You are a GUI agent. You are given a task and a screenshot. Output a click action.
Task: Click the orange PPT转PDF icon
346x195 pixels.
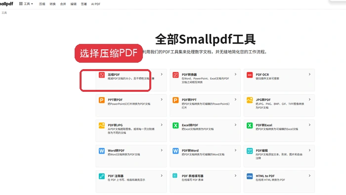click(x=101, y=100)
